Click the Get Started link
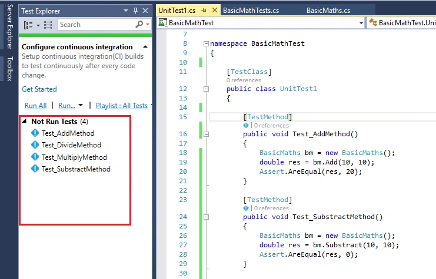Viewport: 436px width, 279px height. pos(39,89)
